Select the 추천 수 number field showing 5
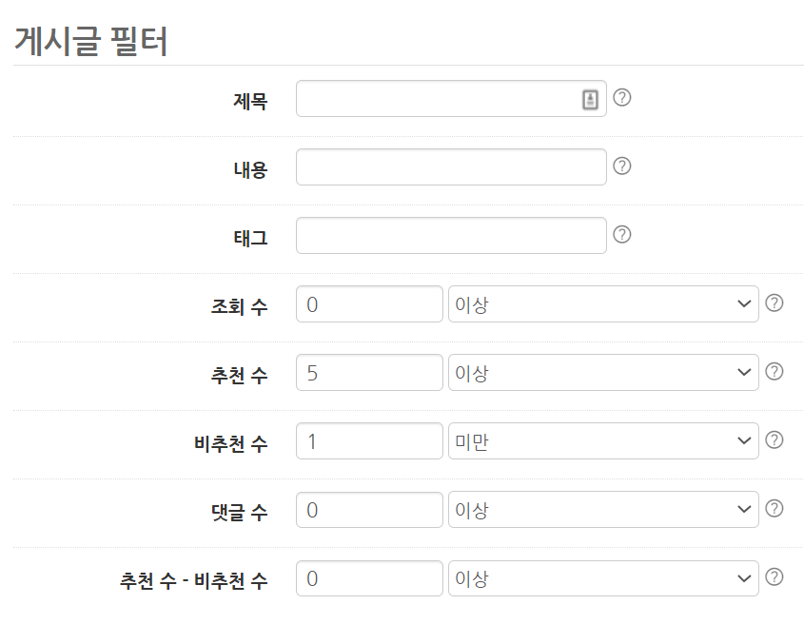804x644 pixels. point(369,373)
